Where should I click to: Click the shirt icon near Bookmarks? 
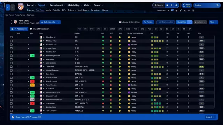pos(176,10)
